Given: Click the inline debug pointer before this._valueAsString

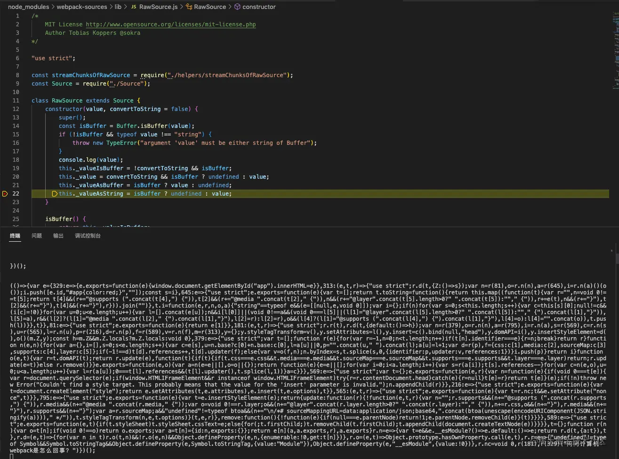Looking at the screenshot, I should (55, 194).
